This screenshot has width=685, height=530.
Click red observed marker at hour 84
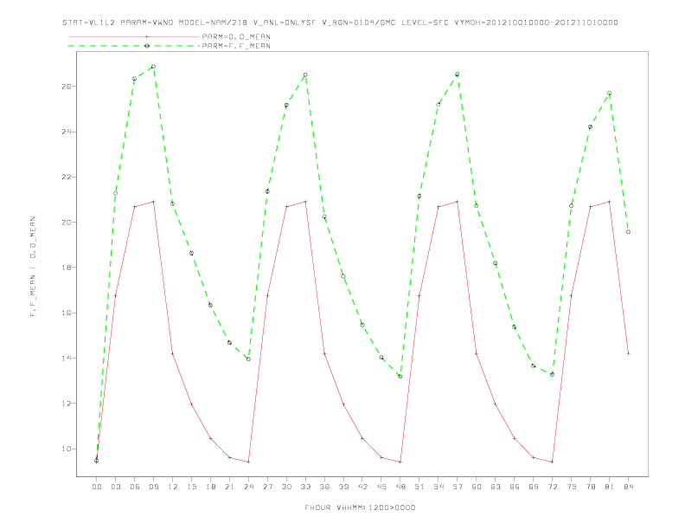pyautogui.click(x=628, y=353)
